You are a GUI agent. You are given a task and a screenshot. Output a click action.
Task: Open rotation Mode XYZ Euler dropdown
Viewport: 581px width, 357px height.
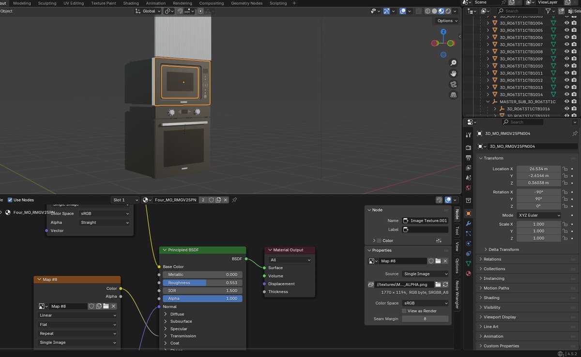[539, 215]
